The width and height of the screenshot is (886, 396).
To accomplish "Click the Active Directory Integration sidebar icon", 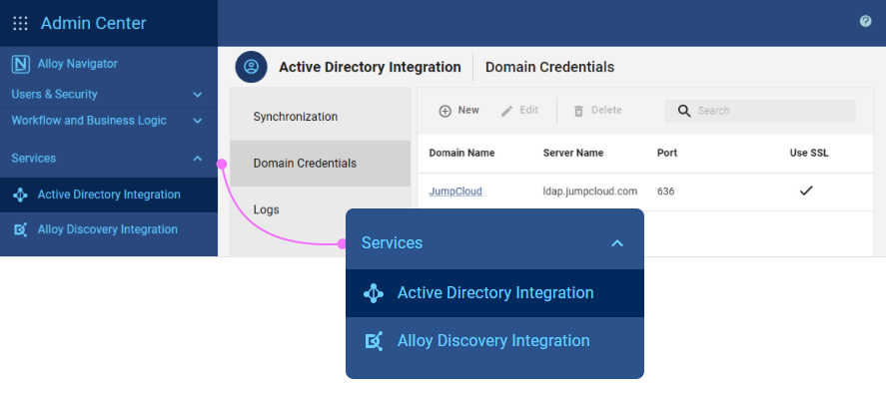I will 20,196.
